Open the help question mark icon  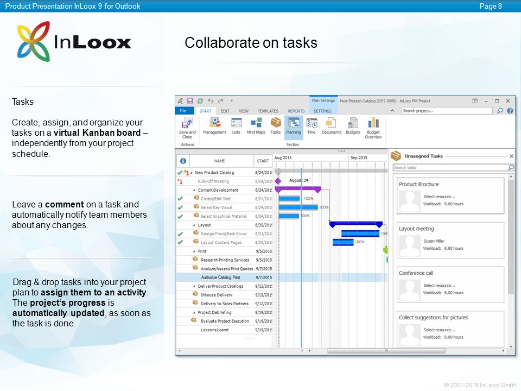[510, 111]
